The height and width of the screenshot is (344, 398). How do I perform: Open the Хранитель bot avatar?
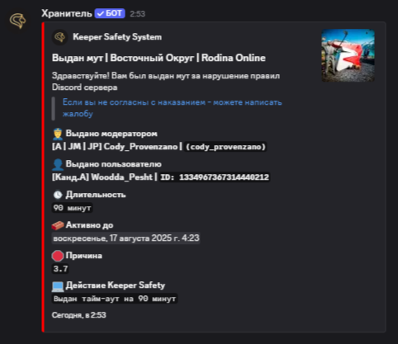pyautogui.click(x=17, y=21)
